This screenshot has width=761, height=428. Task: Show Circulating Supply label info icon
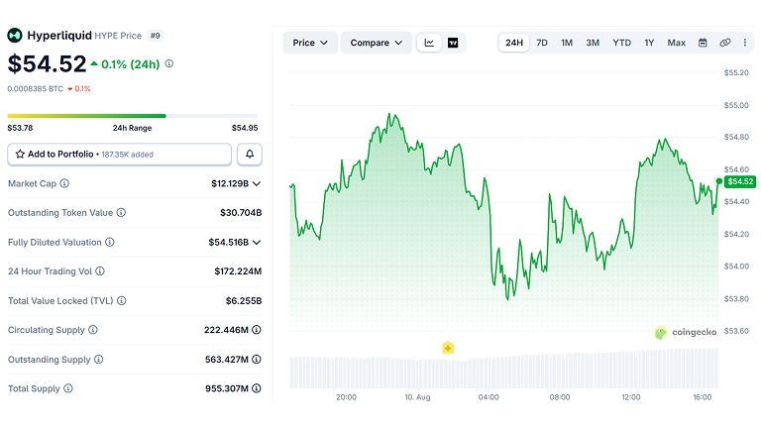pos(93,330)
